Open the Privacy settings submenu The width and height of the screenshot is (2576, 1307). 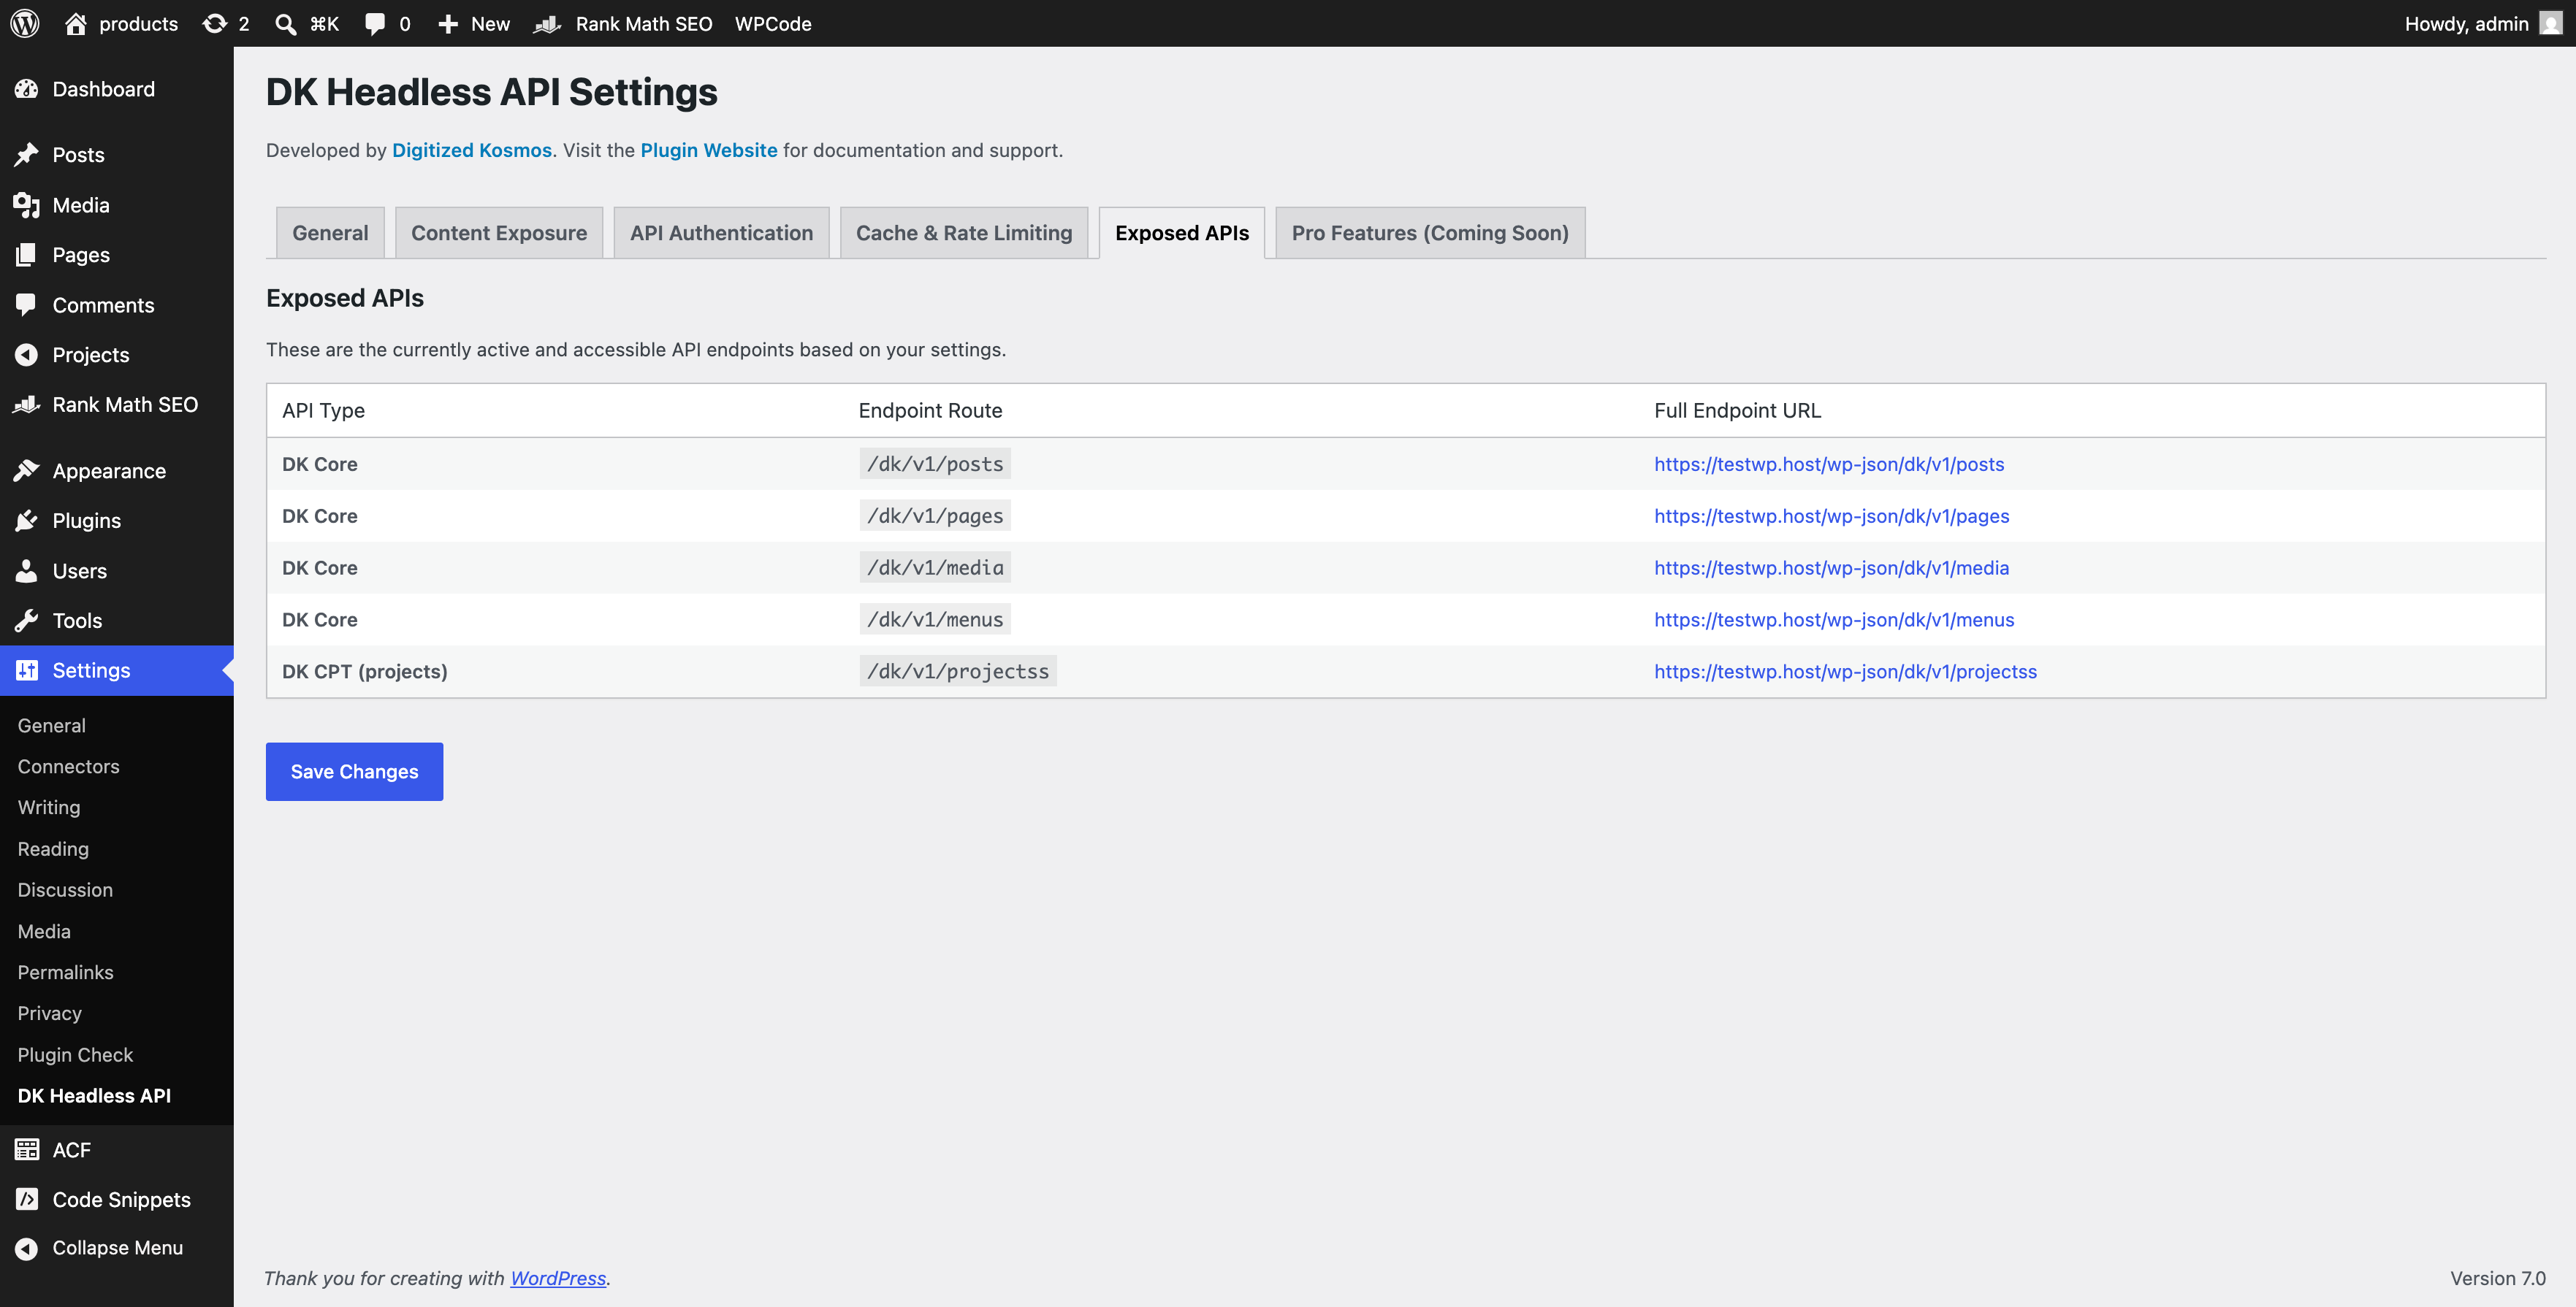coord(50,1013)
